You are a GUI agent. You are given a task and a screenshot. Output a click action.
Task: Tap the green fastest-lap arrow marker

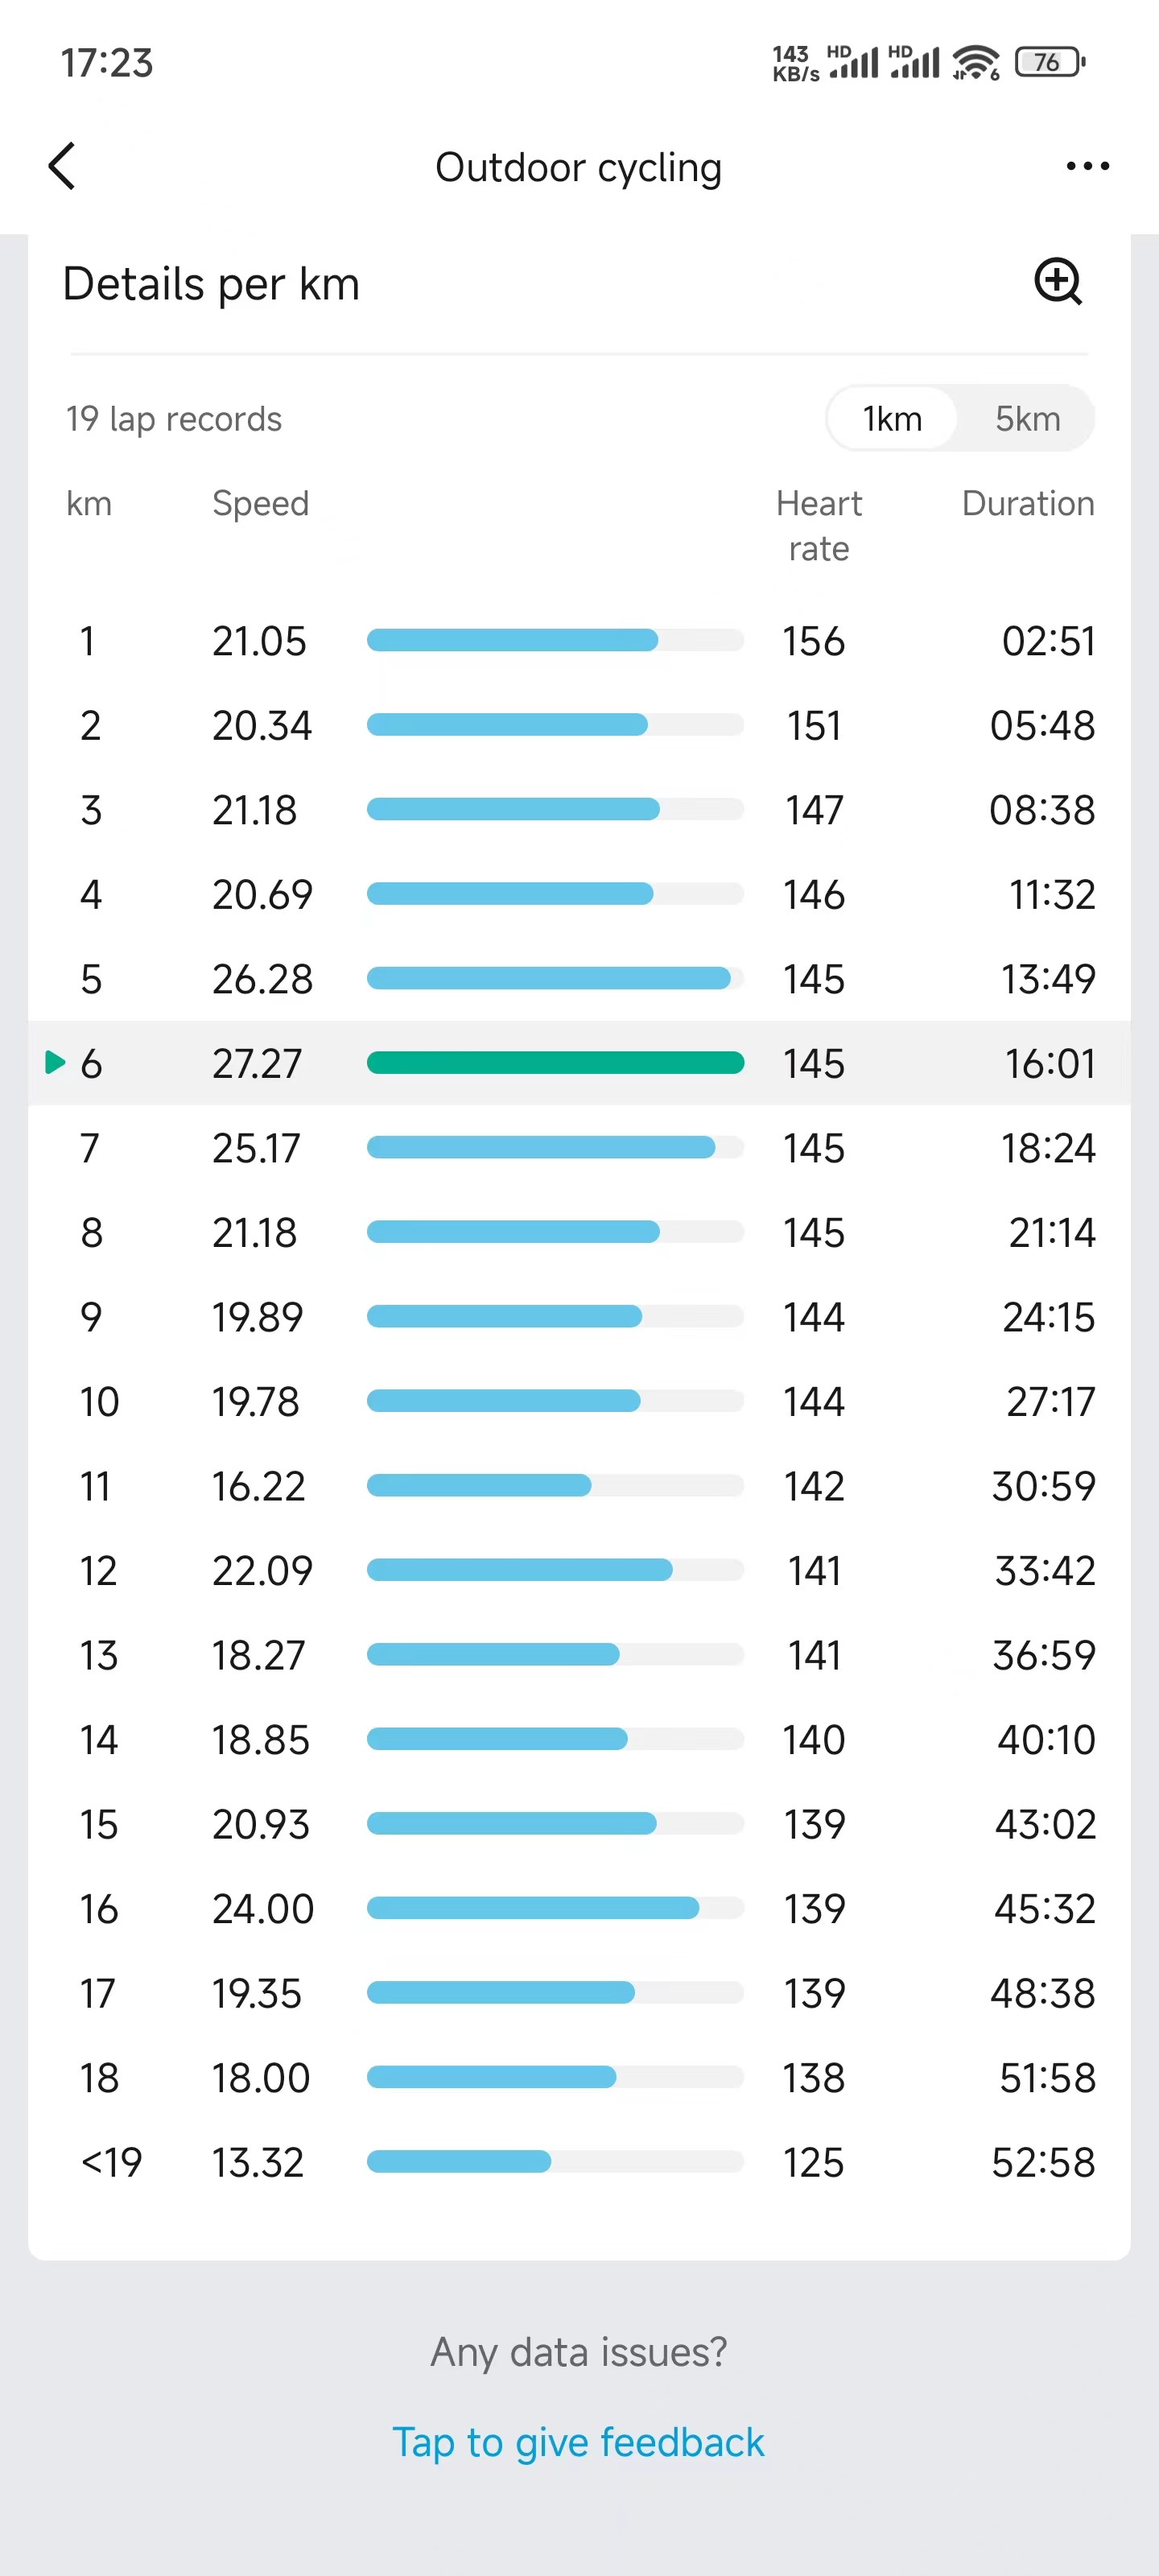[x=55, y=1062]
